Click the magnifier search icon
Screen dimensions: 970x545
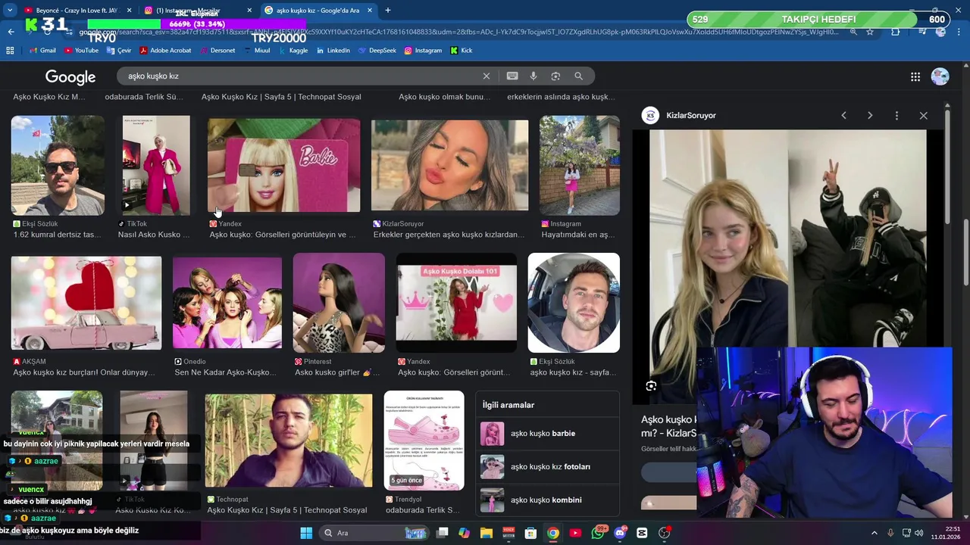pyautogui.click(x=578, y=76)
